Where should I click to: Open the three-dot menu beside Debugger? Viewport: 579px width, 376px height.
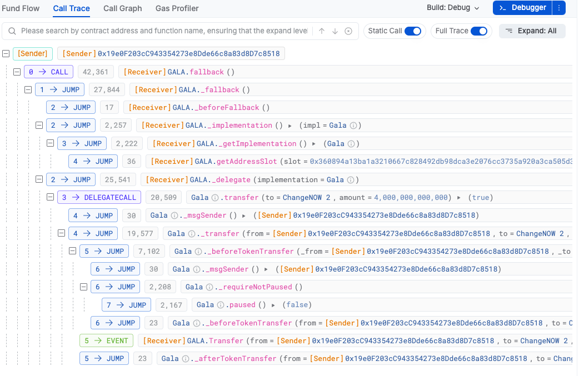(x=558, y=8)
